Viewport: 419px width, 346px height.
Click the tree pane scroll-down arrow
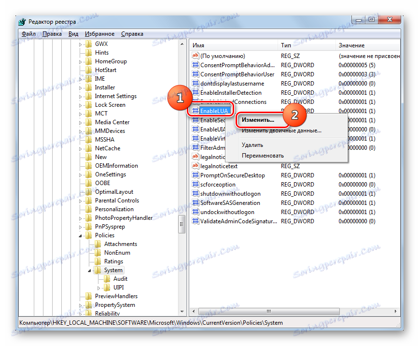pos(182,312)
